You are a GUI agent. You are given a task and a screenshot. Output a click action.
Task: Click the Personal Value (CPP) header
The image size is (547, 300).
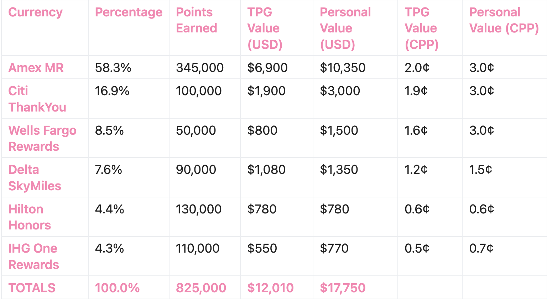click(x=504, y=20)
